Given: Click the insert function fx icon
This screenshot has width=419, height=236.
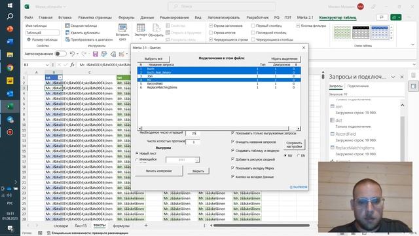Looking at the screenshot, I should pos(73,65).
